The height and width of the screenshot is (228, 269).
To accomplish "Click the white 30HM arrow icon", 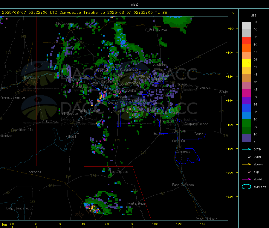I will pos(246,157).
